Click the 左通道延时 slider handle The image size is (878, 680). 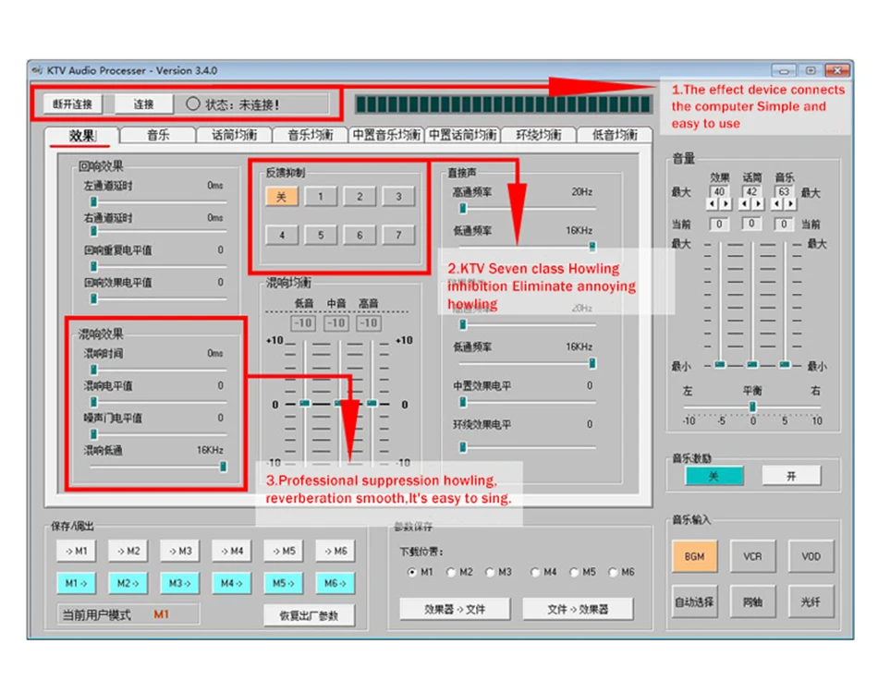(93, 201)
